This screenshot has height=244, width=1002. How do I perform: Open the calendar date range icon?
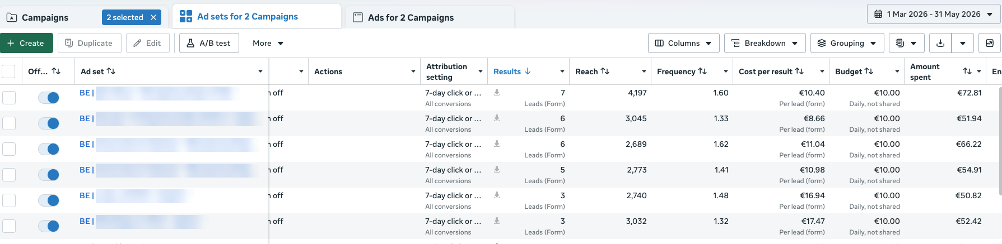tap(878, 14)
